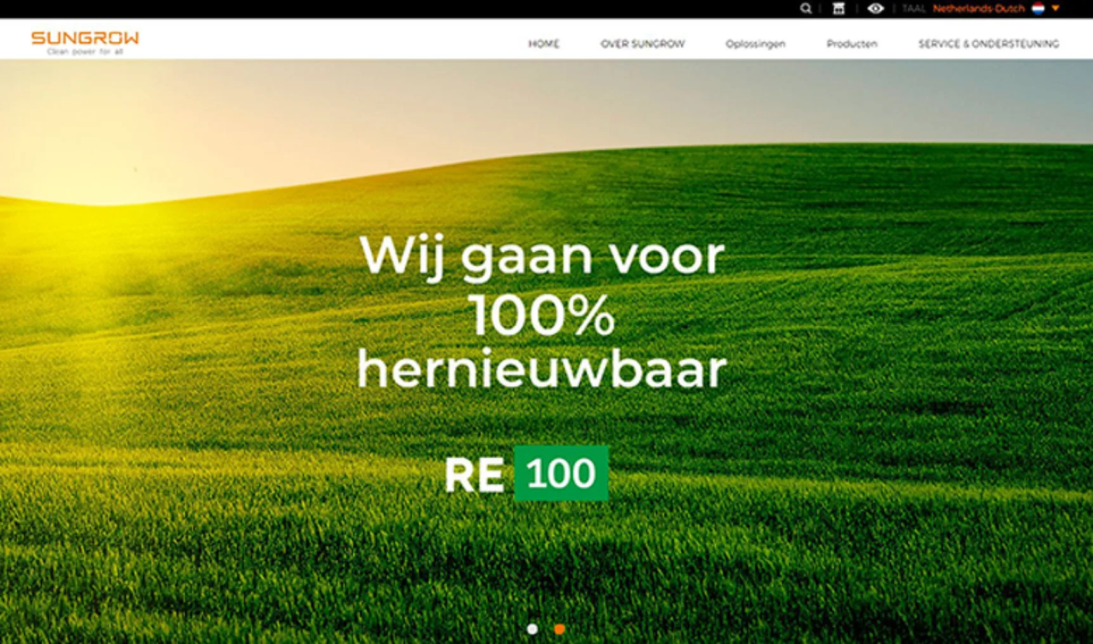Viewport: 1093px width, 644px height.
Task: Select the orange carousel slide dot
Action: [x=559, y=629]
